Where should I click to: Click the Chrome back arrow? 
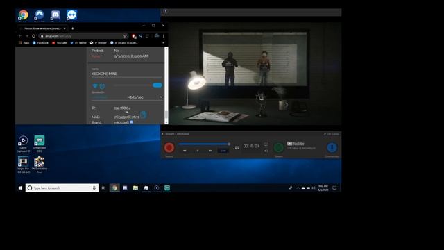[20, 36]
